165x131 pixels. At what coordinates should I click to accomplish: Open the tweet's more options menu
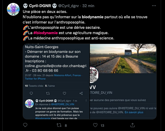pyautogui.click(x=154, y=6)
